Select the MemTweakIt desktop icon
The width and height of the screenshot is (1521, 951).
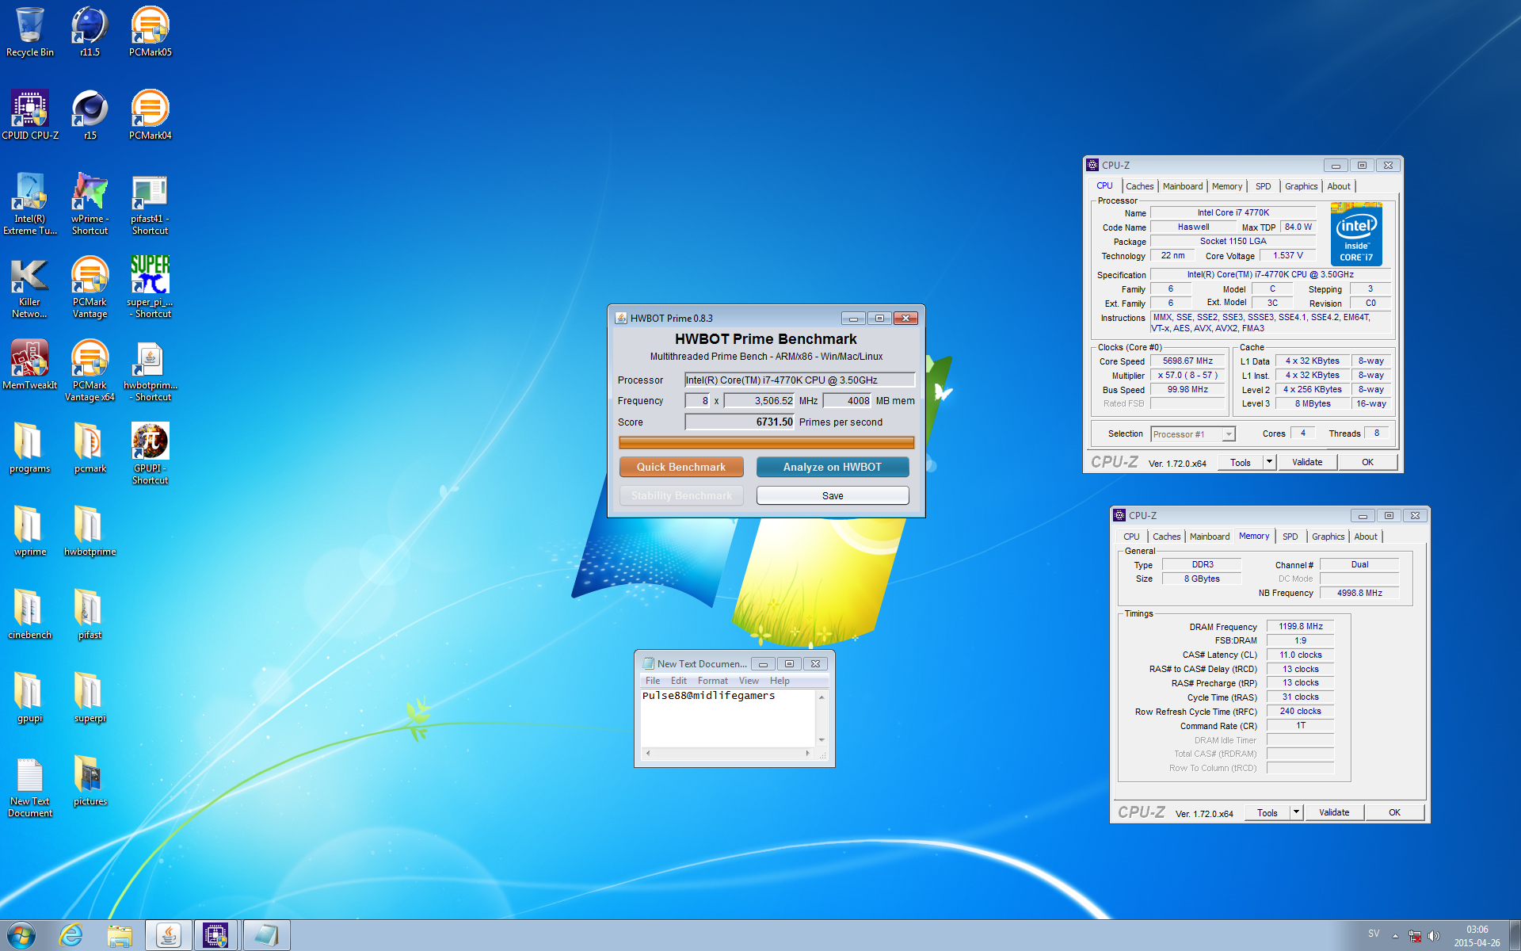coord(30,365)
